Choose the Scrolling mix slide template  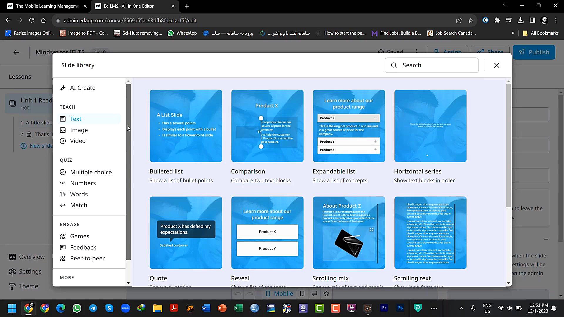click(349, 233)
